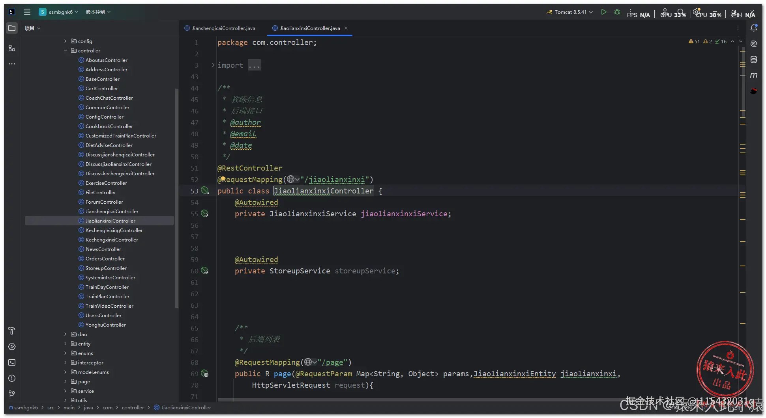Select YonghuController in project tree
The height and width of the screenshot is (418, 766).
(105, 325)
